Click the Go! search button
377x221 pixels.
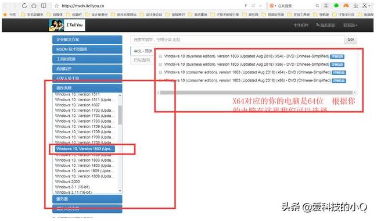tap(350, 40)
